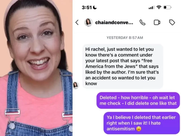Select the gray "Hi rachel" message bubble
The image size is (181, 136).
123,66
